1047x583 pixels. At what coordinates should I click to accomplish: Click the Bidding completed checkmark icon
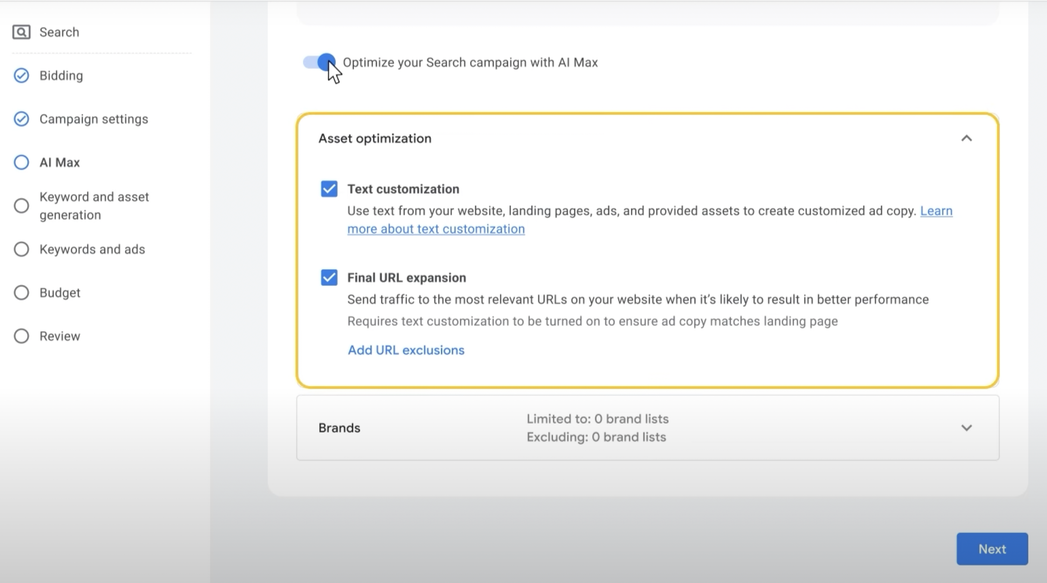tap(21, 75)
